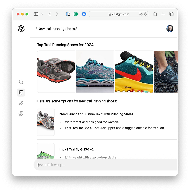Open the user profile avatar
This screenshot has width=190, height=192.
tap(170, 29)
